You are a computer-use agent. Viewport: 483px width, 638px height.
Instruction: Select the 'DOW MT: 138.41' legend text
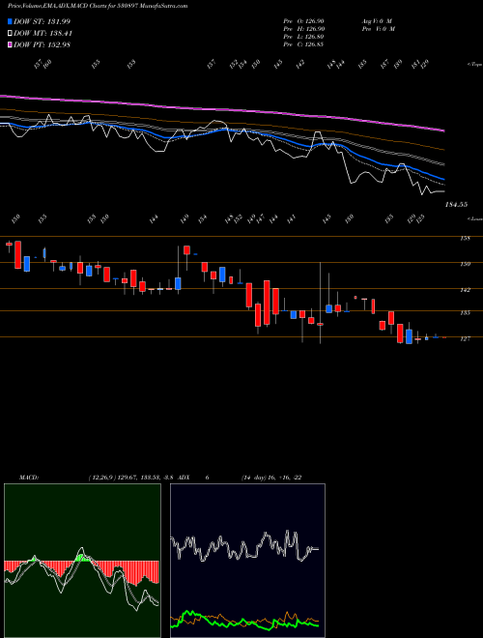pyautogui.click(x=43, y=33)
